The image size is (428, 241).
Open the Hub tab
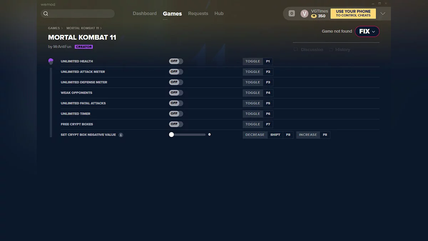tap(219, 14)
